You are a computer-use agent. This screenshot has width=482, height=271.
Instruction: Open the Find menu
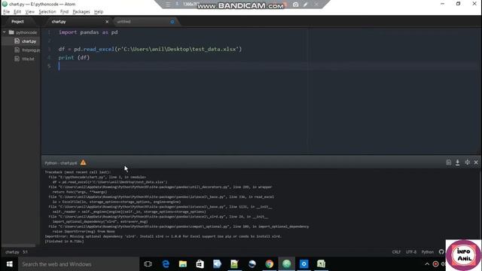coord(64,12)
